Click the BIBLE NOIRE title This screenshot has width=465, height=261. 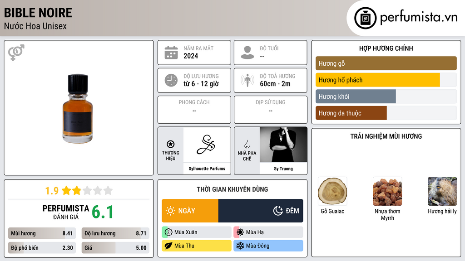(38, 13)
